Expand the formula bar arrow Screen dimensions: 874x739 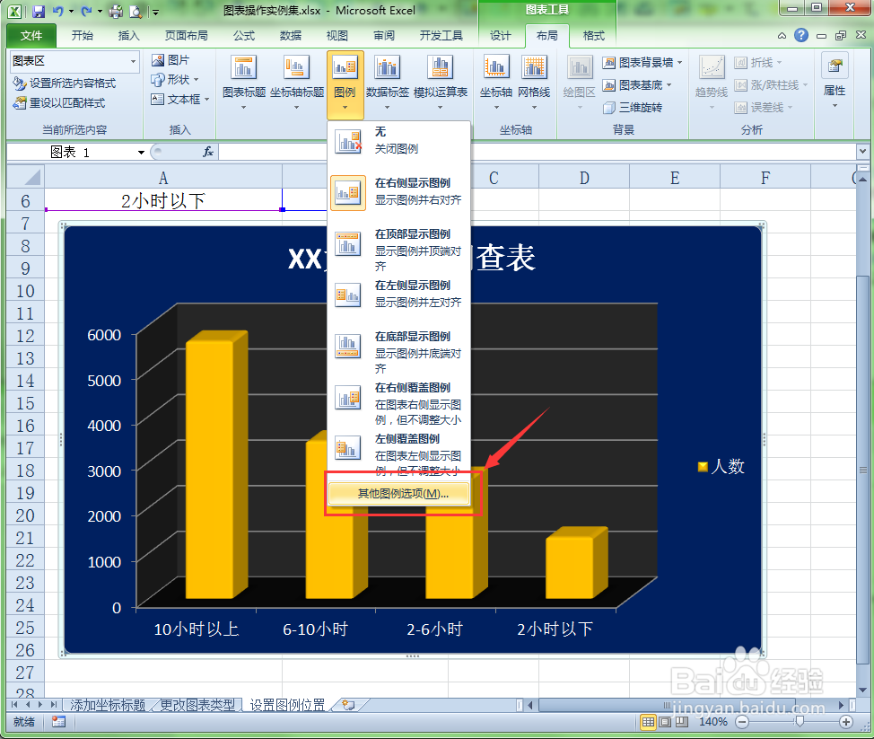tap(862, 151)
